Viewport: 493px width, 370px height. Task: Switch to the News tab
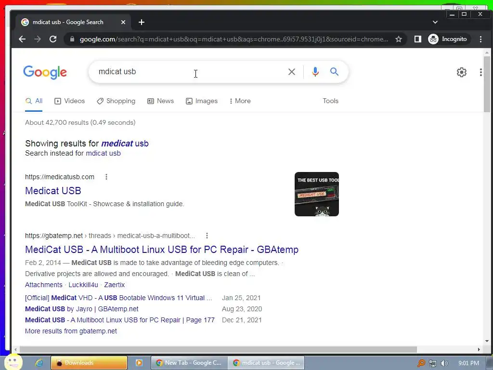coord(161,101)
